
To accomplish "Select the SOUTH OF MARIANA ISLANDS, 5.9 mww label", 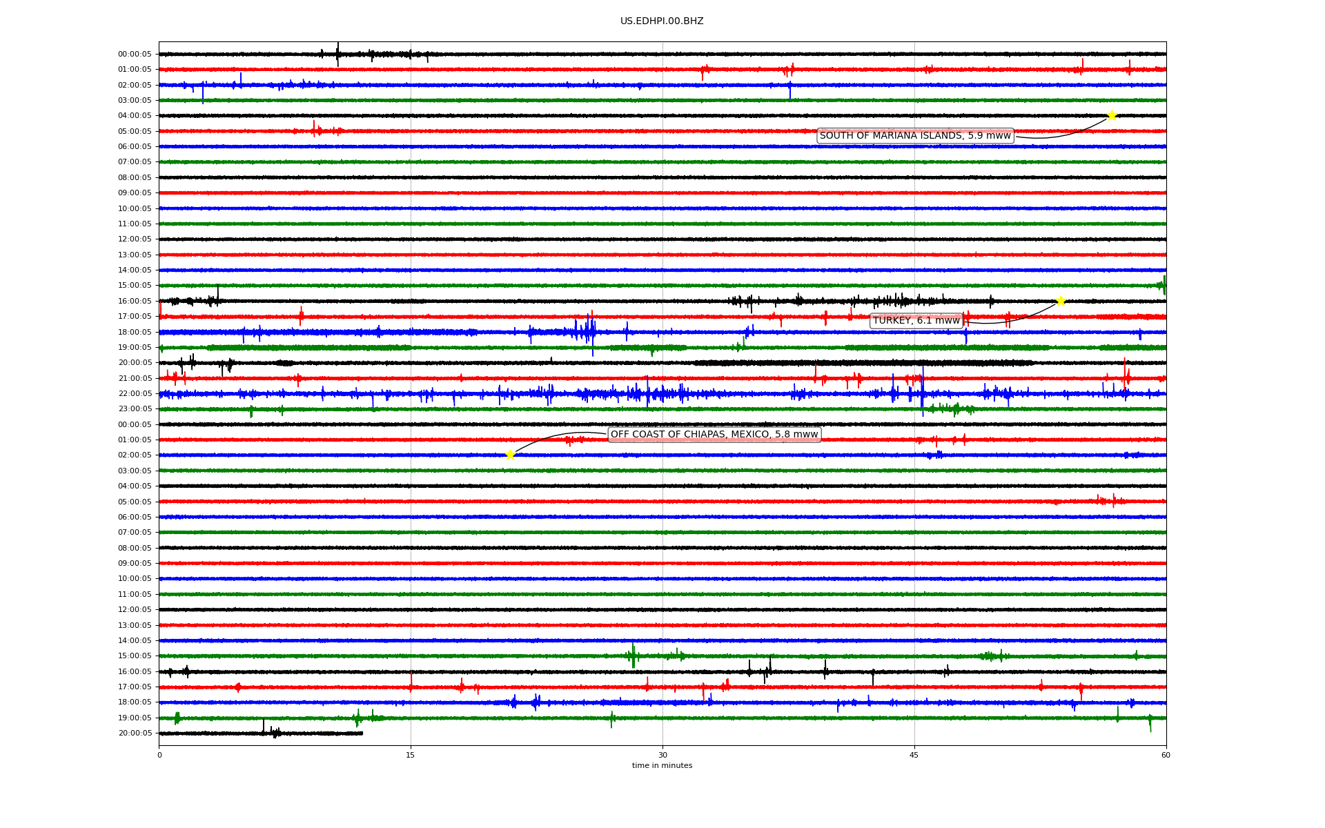I will (x=915, y=136).
